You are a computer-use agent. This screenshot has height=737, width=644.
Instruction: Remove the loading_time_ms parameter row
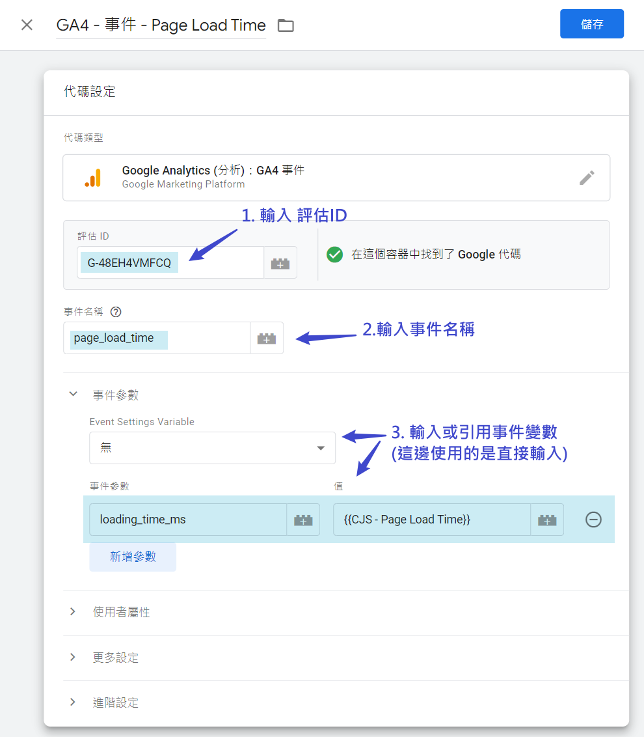click(593, 520)
